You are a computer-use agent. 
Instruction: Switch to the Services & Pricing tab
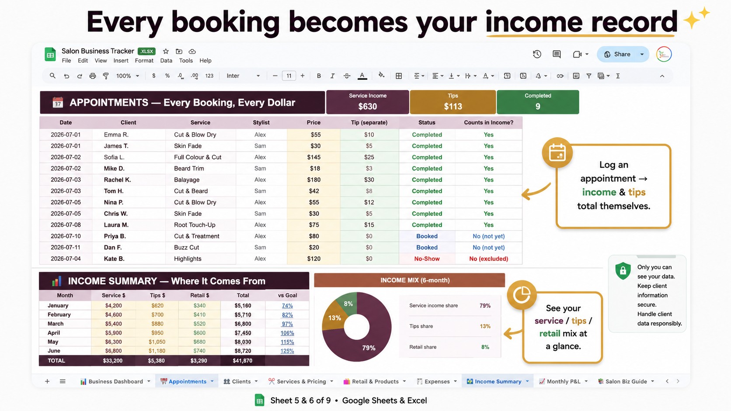[x=301, y=381]
